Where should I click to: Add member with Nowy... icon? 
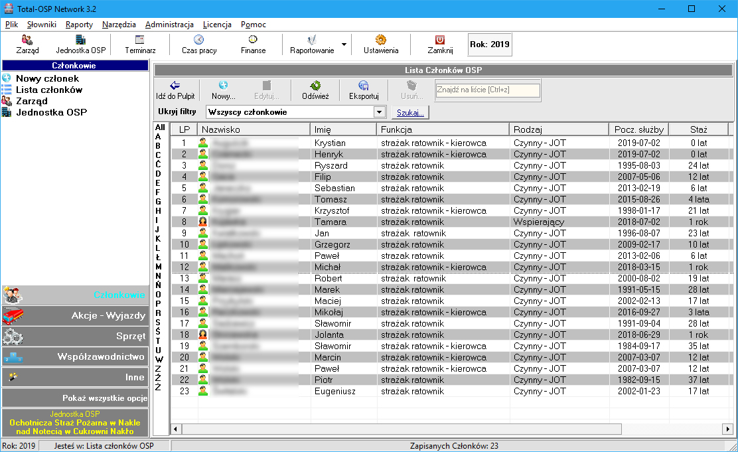(223, 85)
